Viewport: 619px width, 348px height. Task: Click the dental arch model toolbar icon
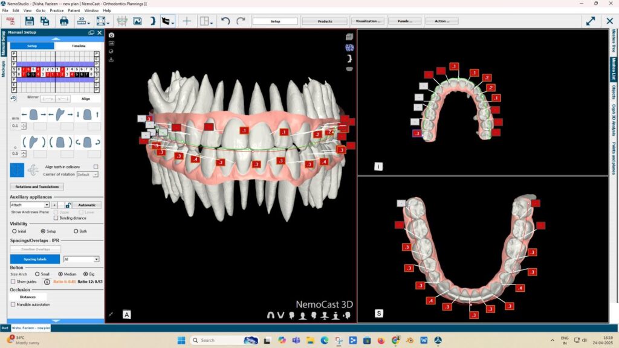[x=122, y=21]
